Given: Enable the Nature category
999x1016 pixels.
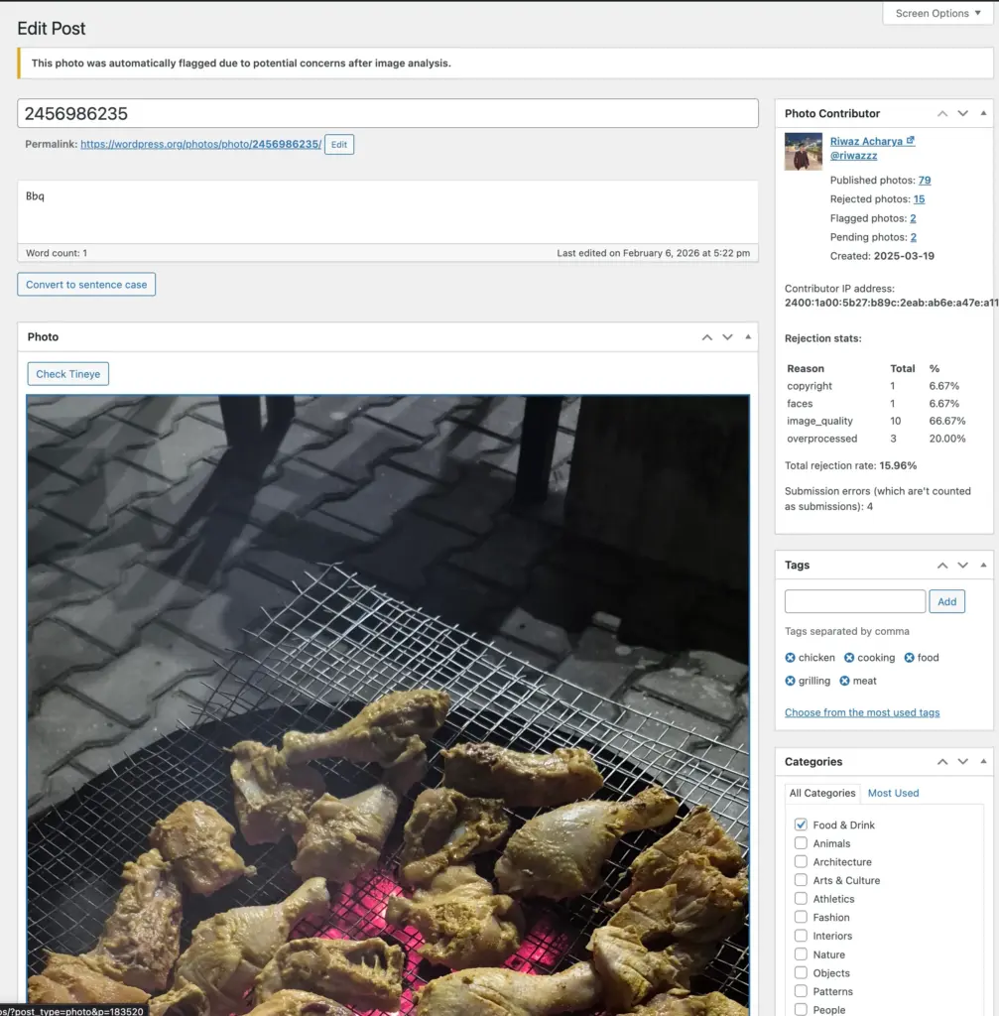Looking at the screenshot, I should pos(800,953).
